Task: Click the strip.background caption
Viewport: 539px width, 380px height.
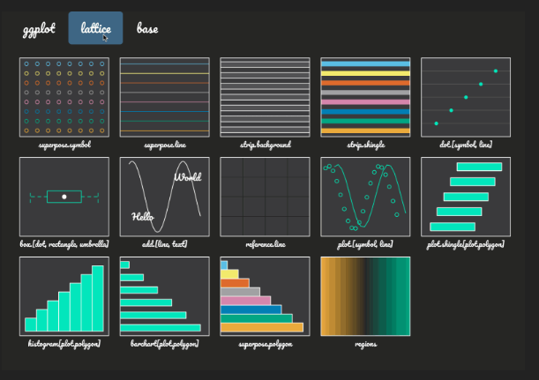Action: (266, 145)
